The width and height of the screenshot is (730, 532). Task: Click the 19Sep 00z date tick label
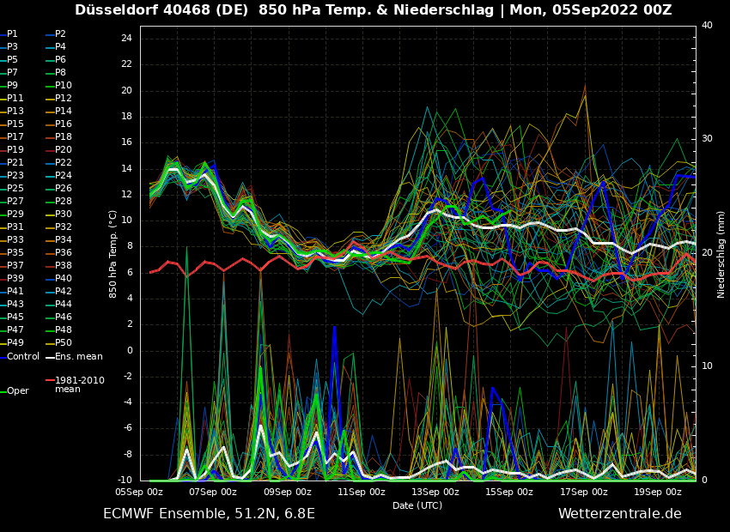coord(658,492)
